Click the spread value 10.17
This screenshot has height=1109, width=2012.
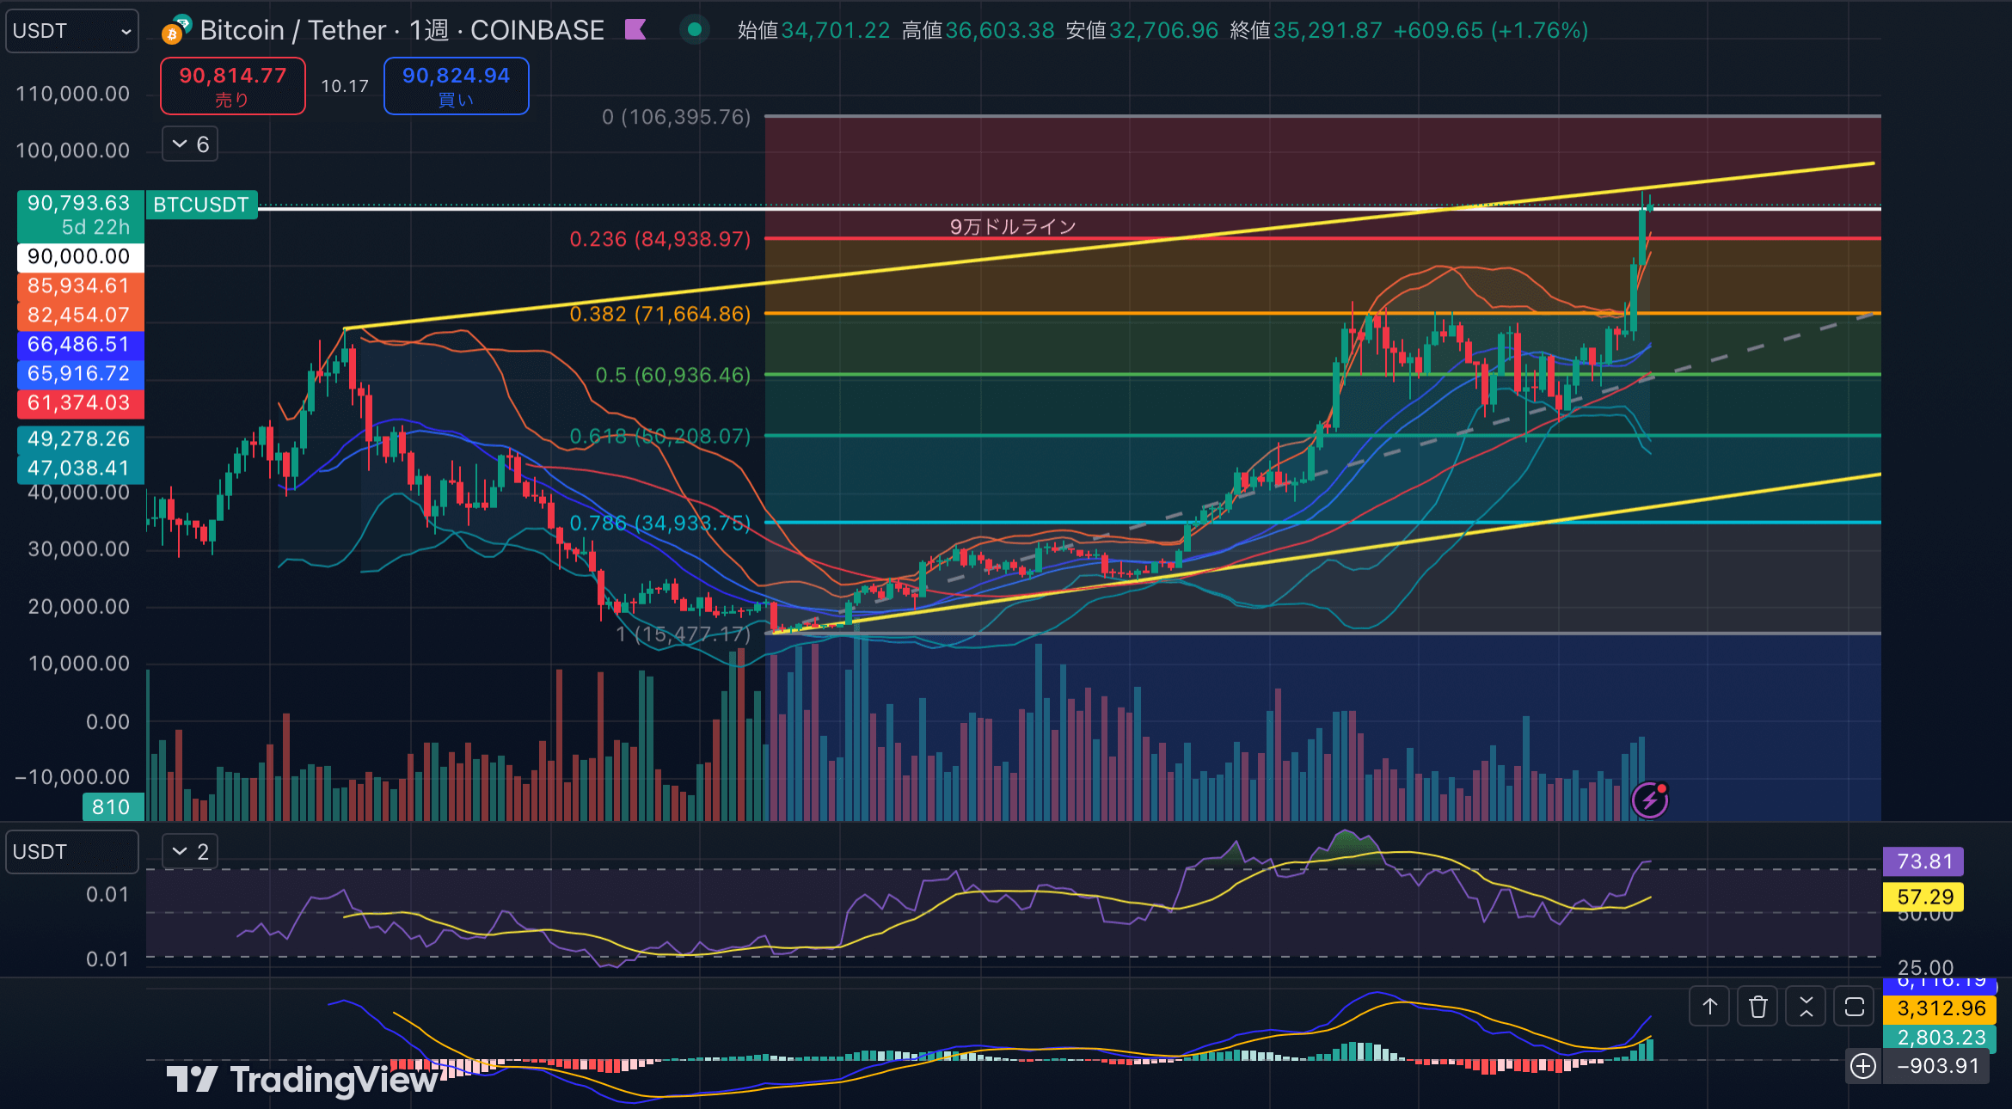(345, 86)
